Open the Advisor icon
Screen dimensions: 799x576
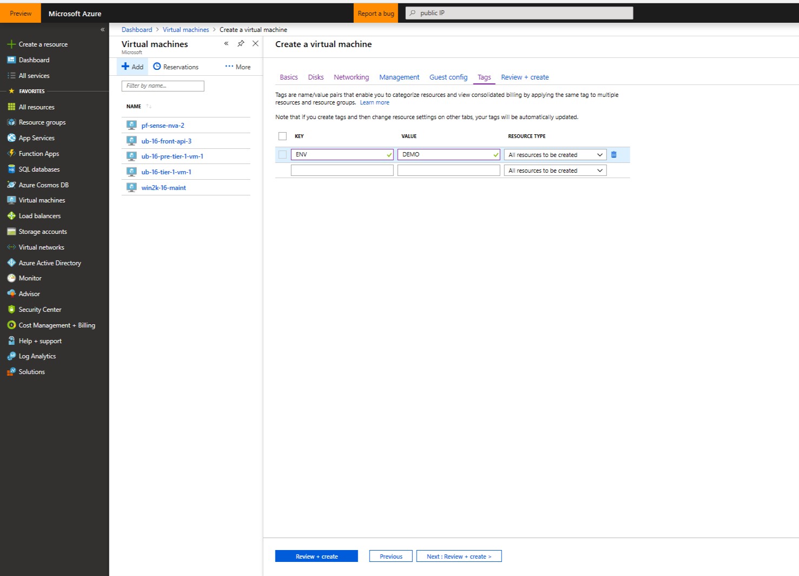pyautogui.click(x=11, y=294)
